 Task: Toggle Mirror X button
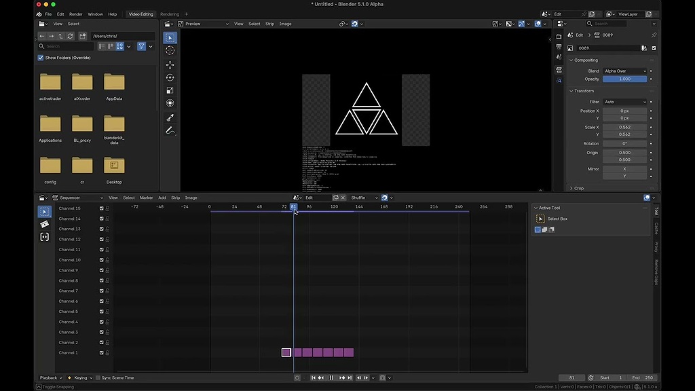click(x=624, y=169)
